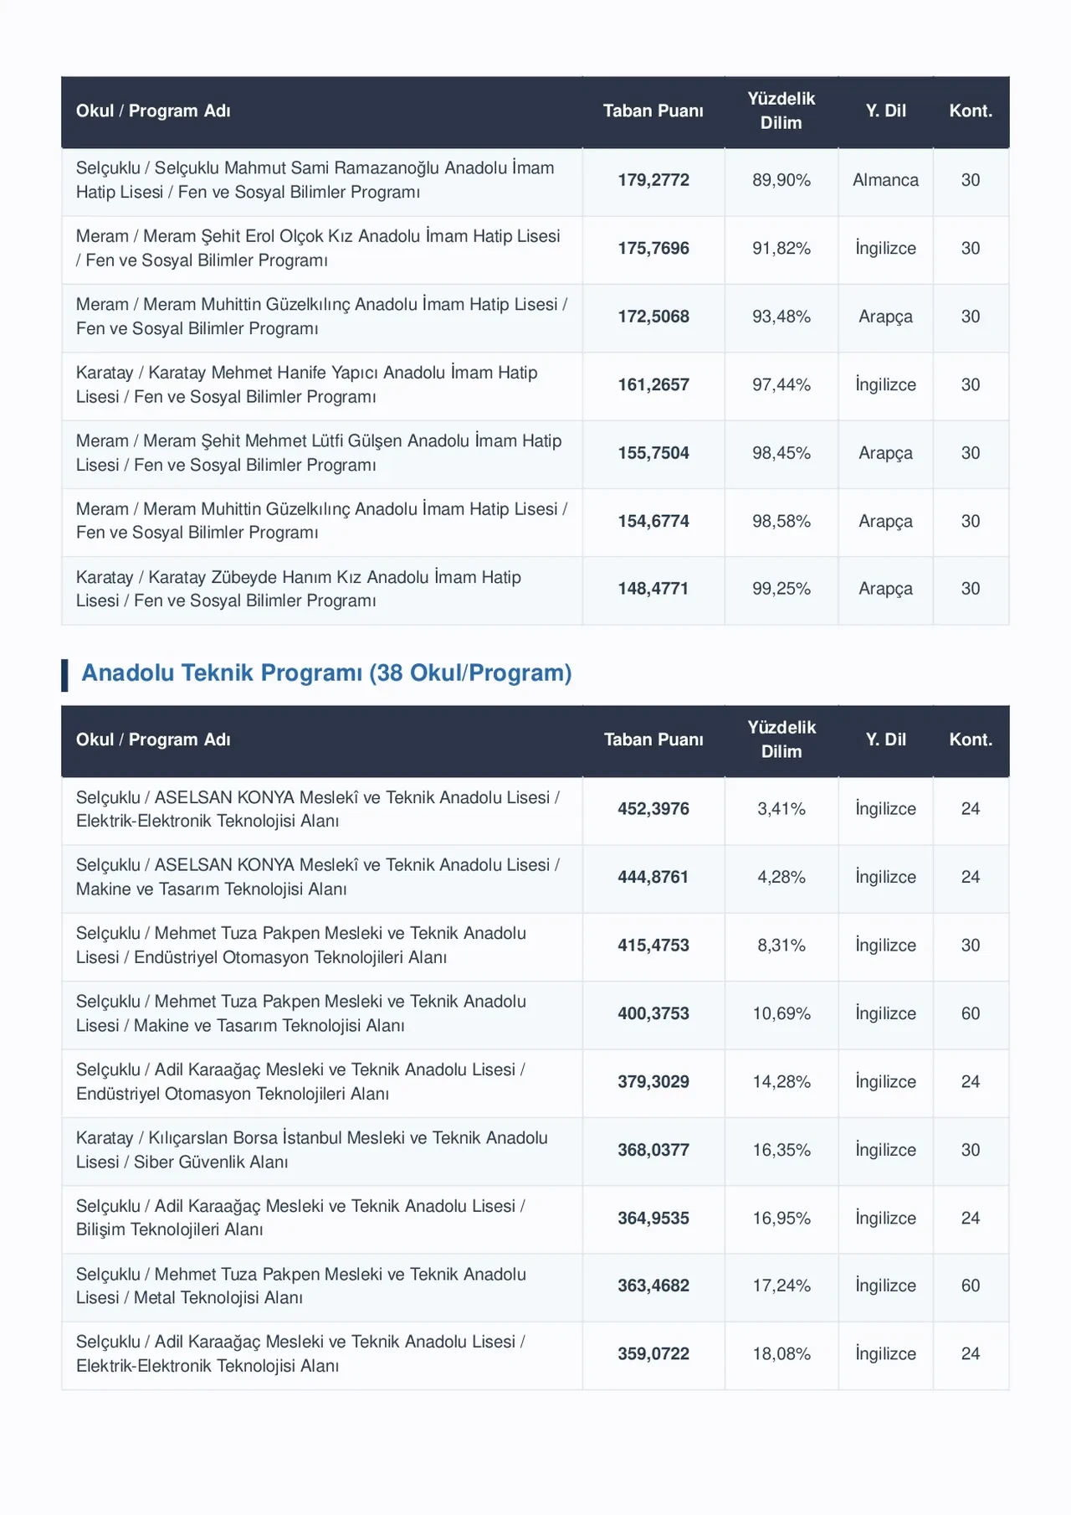The image size is (1071, 1515).
Task: Select the Karatay Mehmet Hanife Yapıcı school row
Action: click(535, 385)
